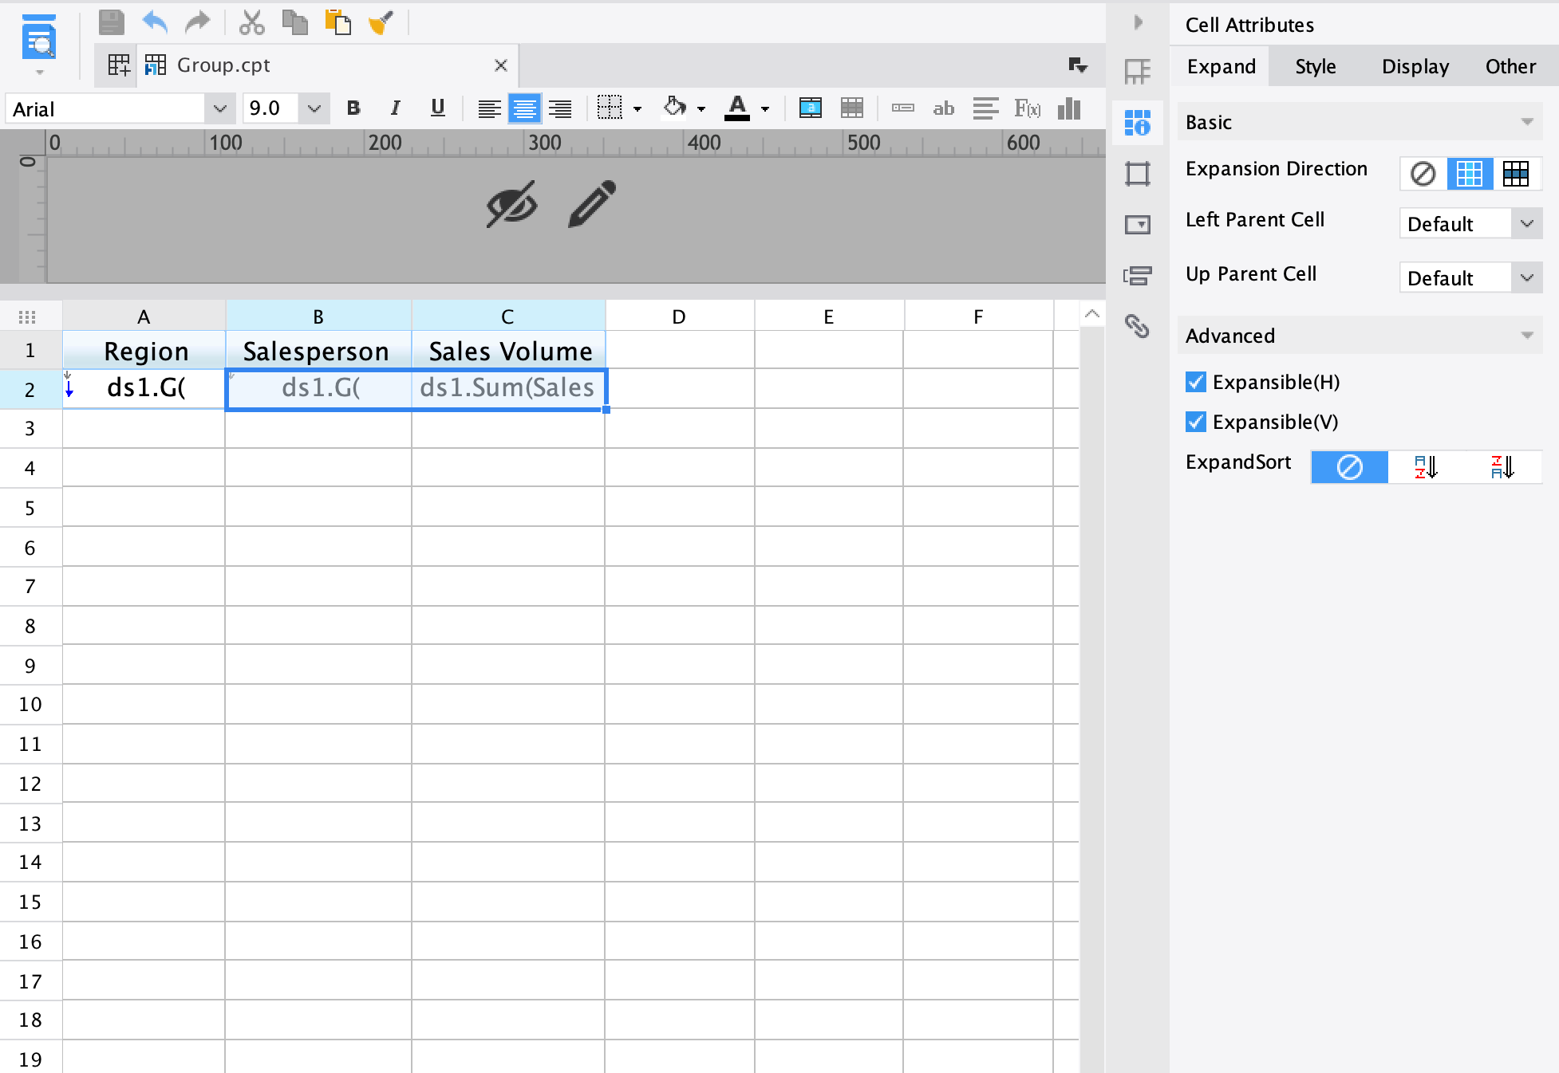Open the font size 9.0 dropdown
This screenshot has width=1559, height=1073.
[314, 108]
